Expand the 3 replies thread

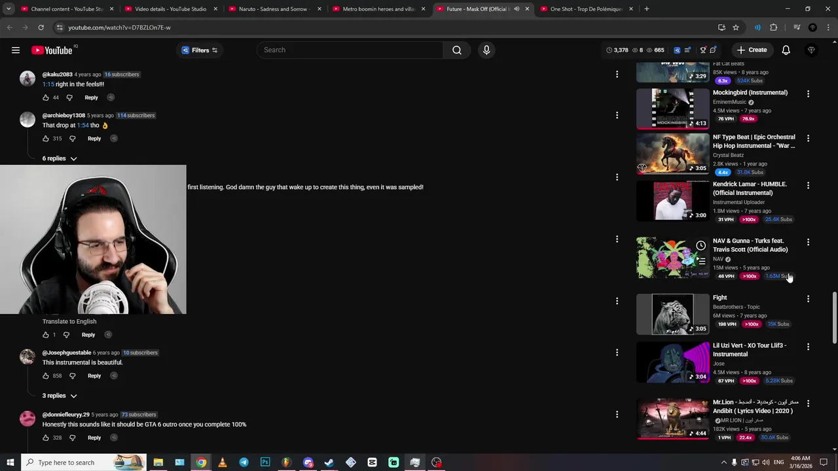[60, 396]
